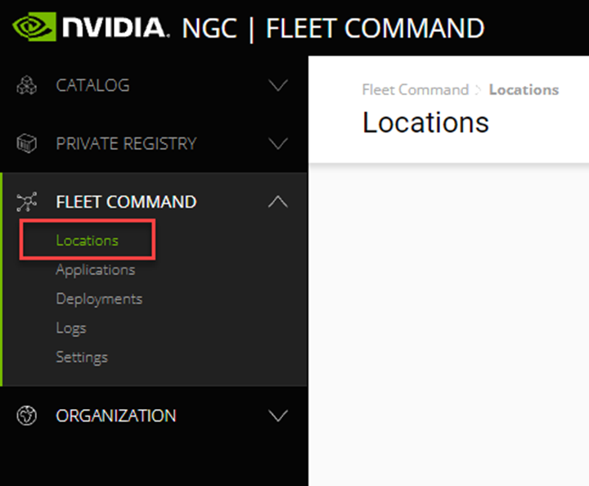Screen dimensions: 589x486
Task: Expand the Organization section chevron
Action: (x=278, y=416)
